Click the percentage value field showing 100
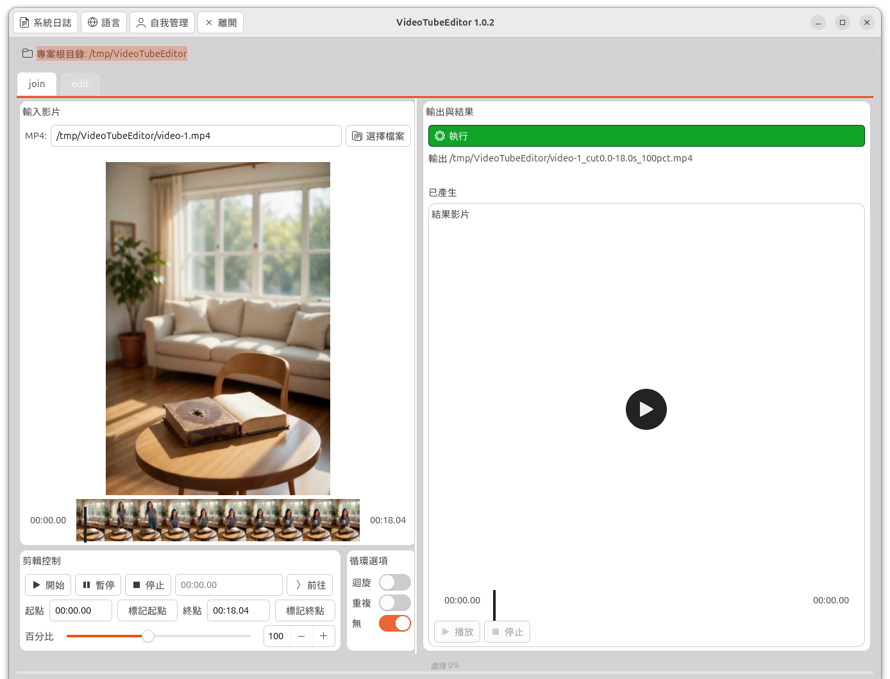 [277, 636]
